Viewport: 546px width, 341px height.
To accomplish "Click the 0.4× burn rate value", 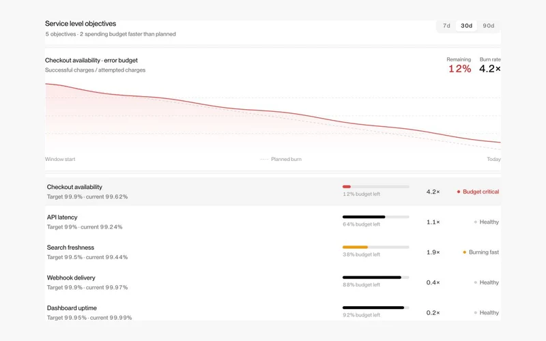I will tap(433, 282).
